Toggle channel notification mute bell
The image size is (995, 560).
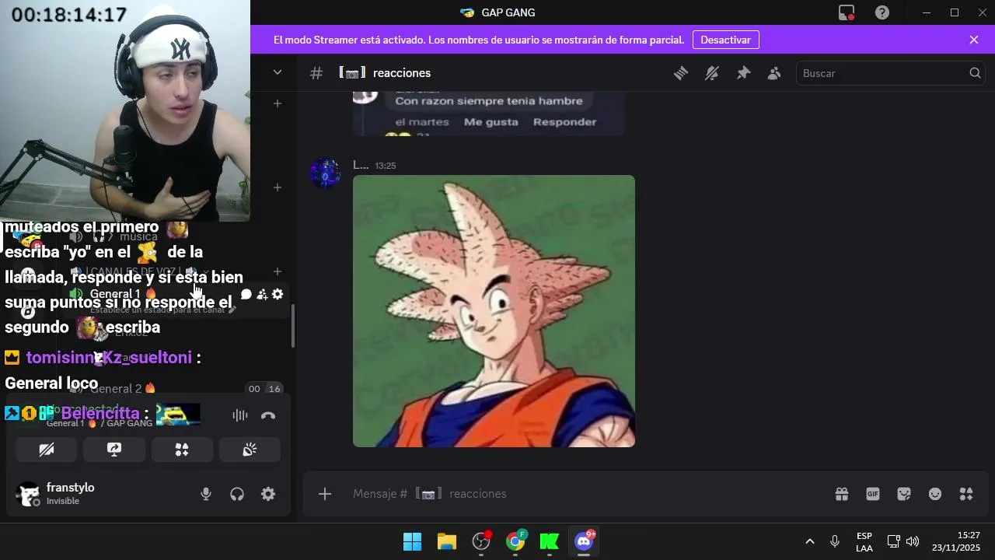pos(712,73)
